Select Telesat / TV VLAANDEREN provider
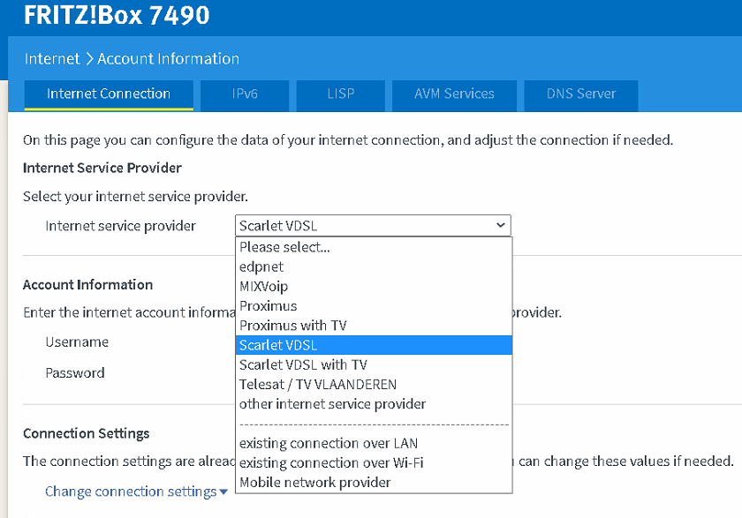This screenshot has height=518, width=742. 318,384
